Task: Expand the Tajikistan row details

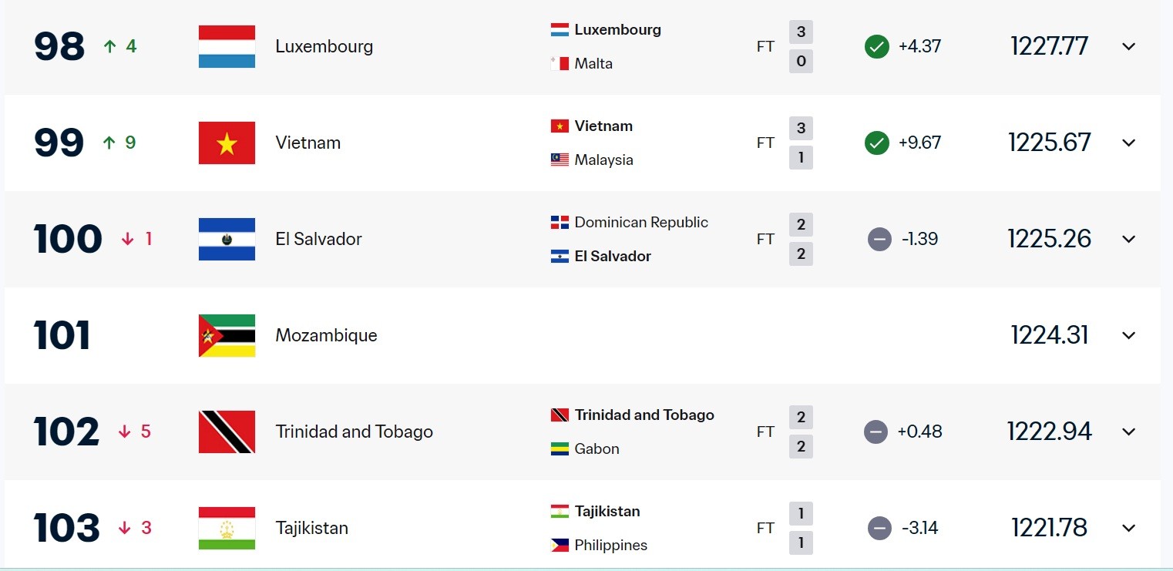Action: (1128, 529)
